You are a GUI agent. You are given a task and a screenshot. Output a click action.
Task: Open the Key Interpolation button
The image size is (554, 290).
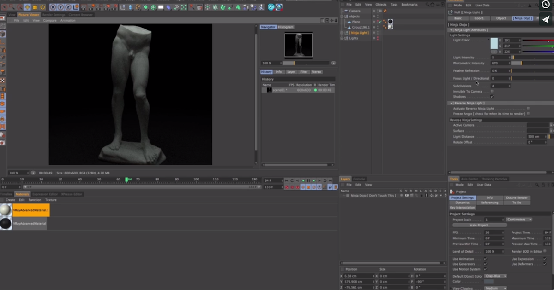[x=463, y=208]
